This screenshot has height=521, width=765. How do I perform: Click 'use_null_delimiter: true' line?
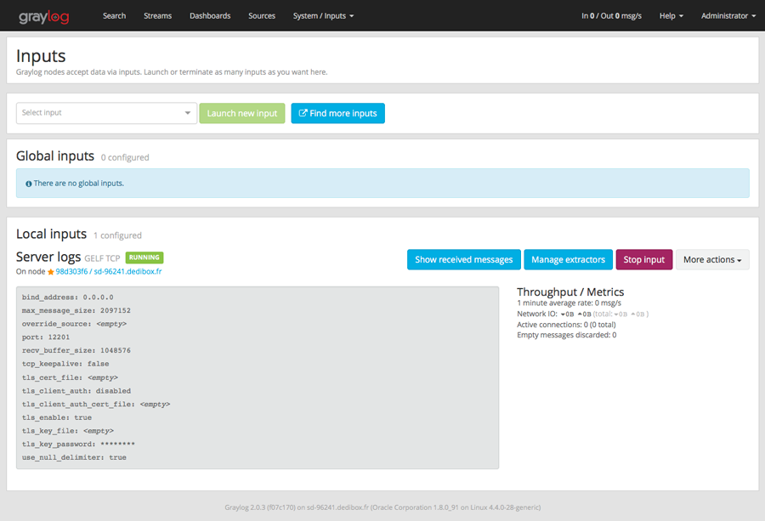point(74,457)
